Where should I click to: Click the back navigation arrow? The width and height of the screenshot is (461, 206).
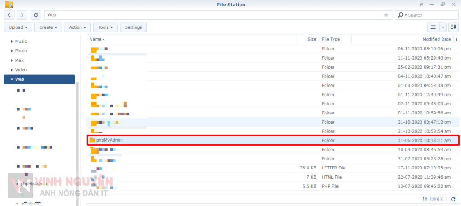(x=10, y=15)
